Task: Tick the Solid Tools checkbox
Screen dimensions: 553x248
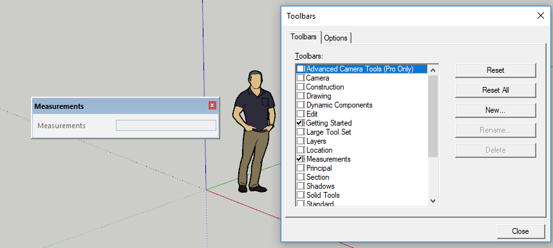Action: (x=301, y=195)
